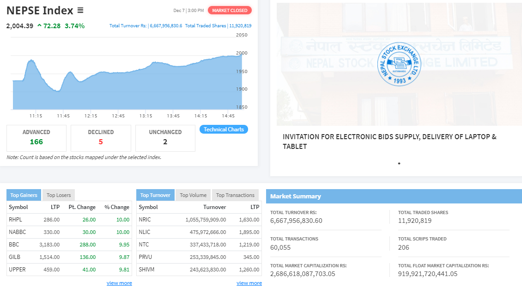The height and width of the screenshot is (289, 522).
Task: Select PRVU symbol in Top Turnover
Action: tap(146, 257)
